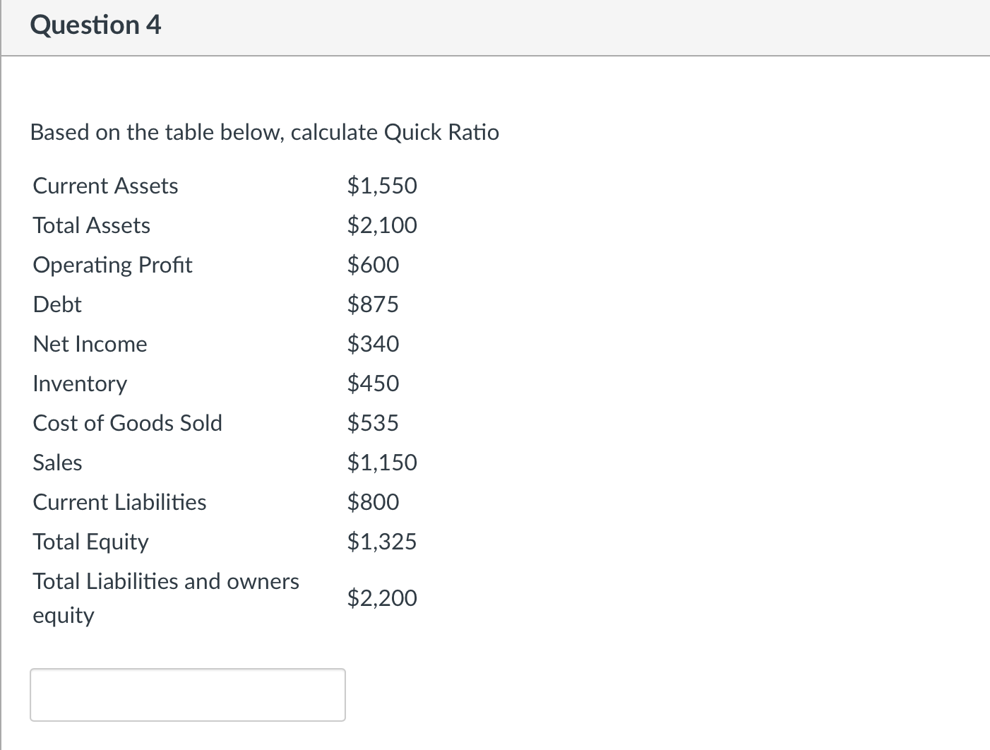
Task: Select the Net Income label
Action: 90,344
